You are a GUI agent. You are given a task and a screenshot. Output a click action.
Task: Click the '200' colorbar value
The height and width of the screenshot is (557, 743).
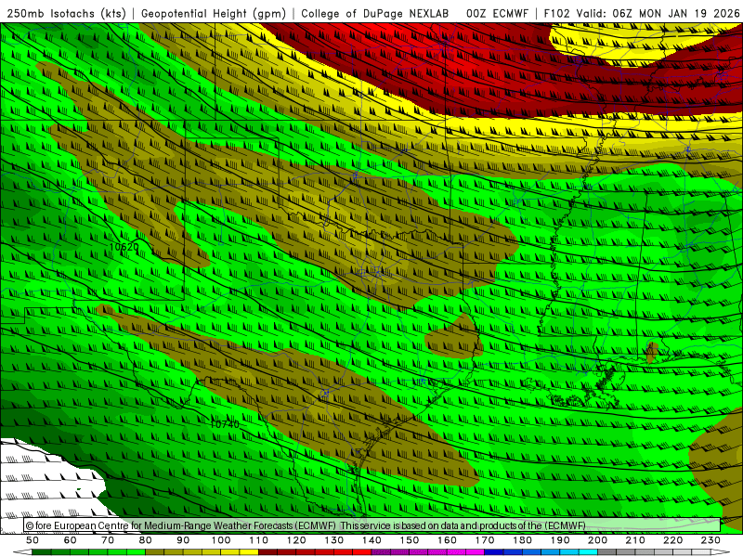coord(597,540)
